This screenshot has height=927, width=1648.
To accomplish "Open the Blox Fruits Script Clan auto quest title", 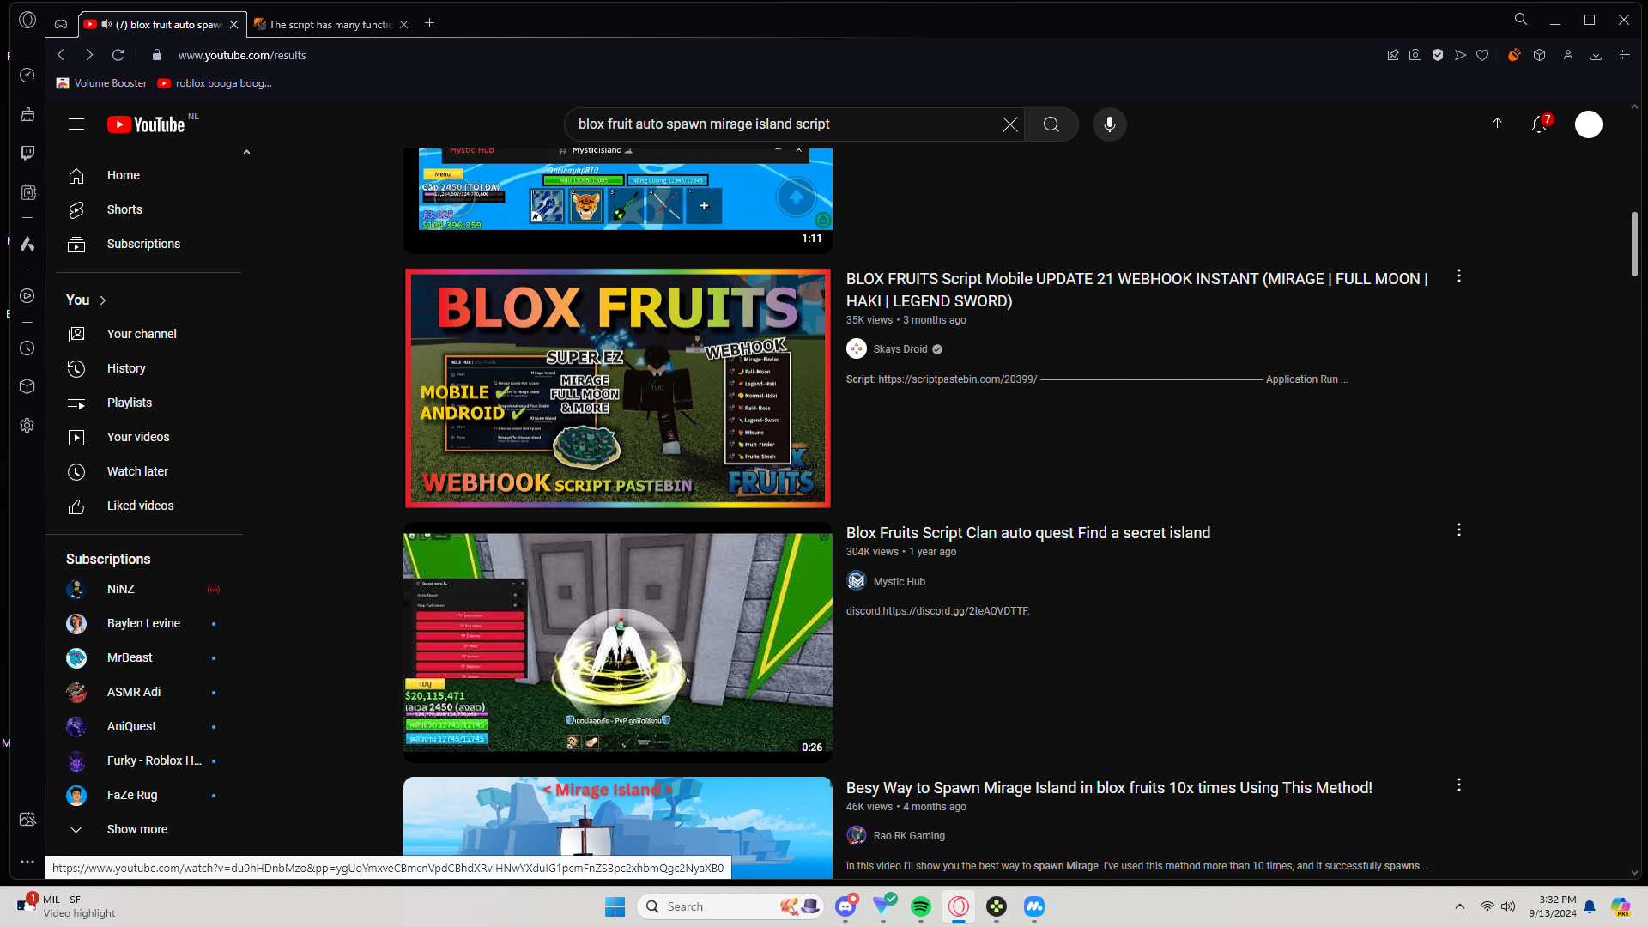I will pos(1028,533).
